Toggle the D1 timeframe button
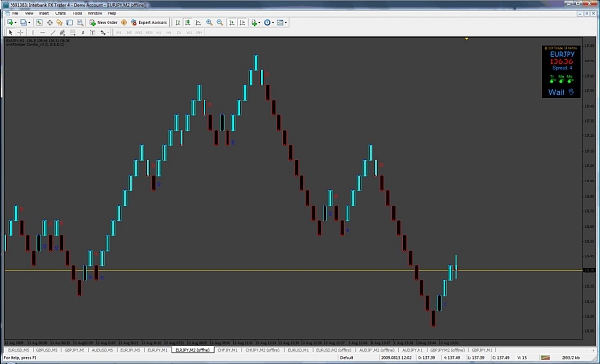The height and width of the screenshot is (364, 600). pos(179,32)
